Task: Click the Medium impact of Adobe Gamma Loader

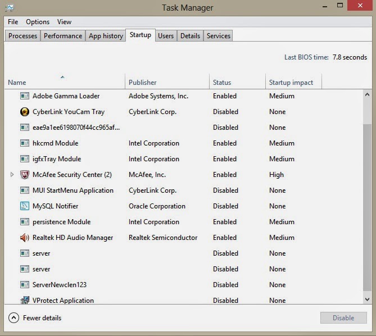Action: [282, 96]
